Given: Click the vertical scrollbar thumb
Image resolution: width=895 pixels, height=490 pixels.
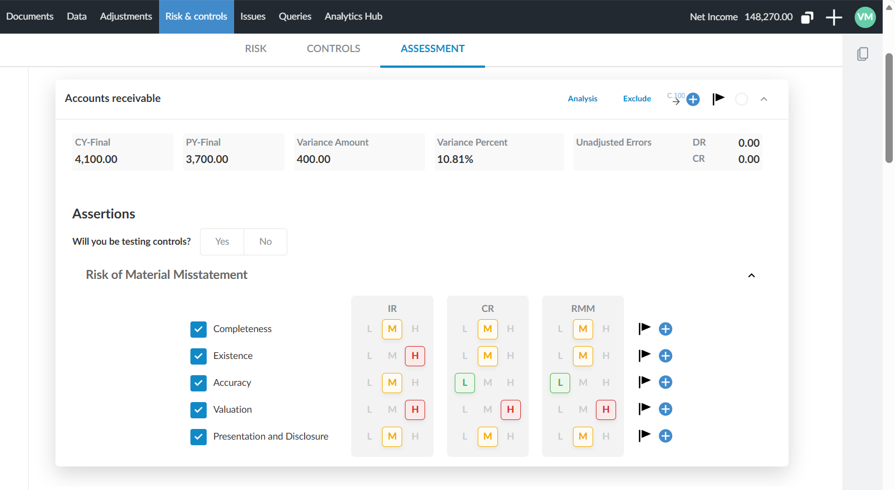Looking at the screenshot, I should point(889,108).
